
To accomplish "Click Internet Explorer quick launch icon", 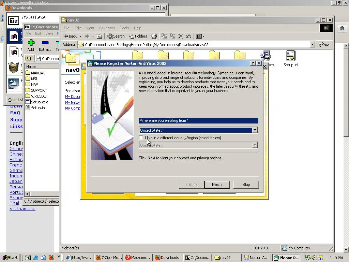I will (x=35, y=258).
